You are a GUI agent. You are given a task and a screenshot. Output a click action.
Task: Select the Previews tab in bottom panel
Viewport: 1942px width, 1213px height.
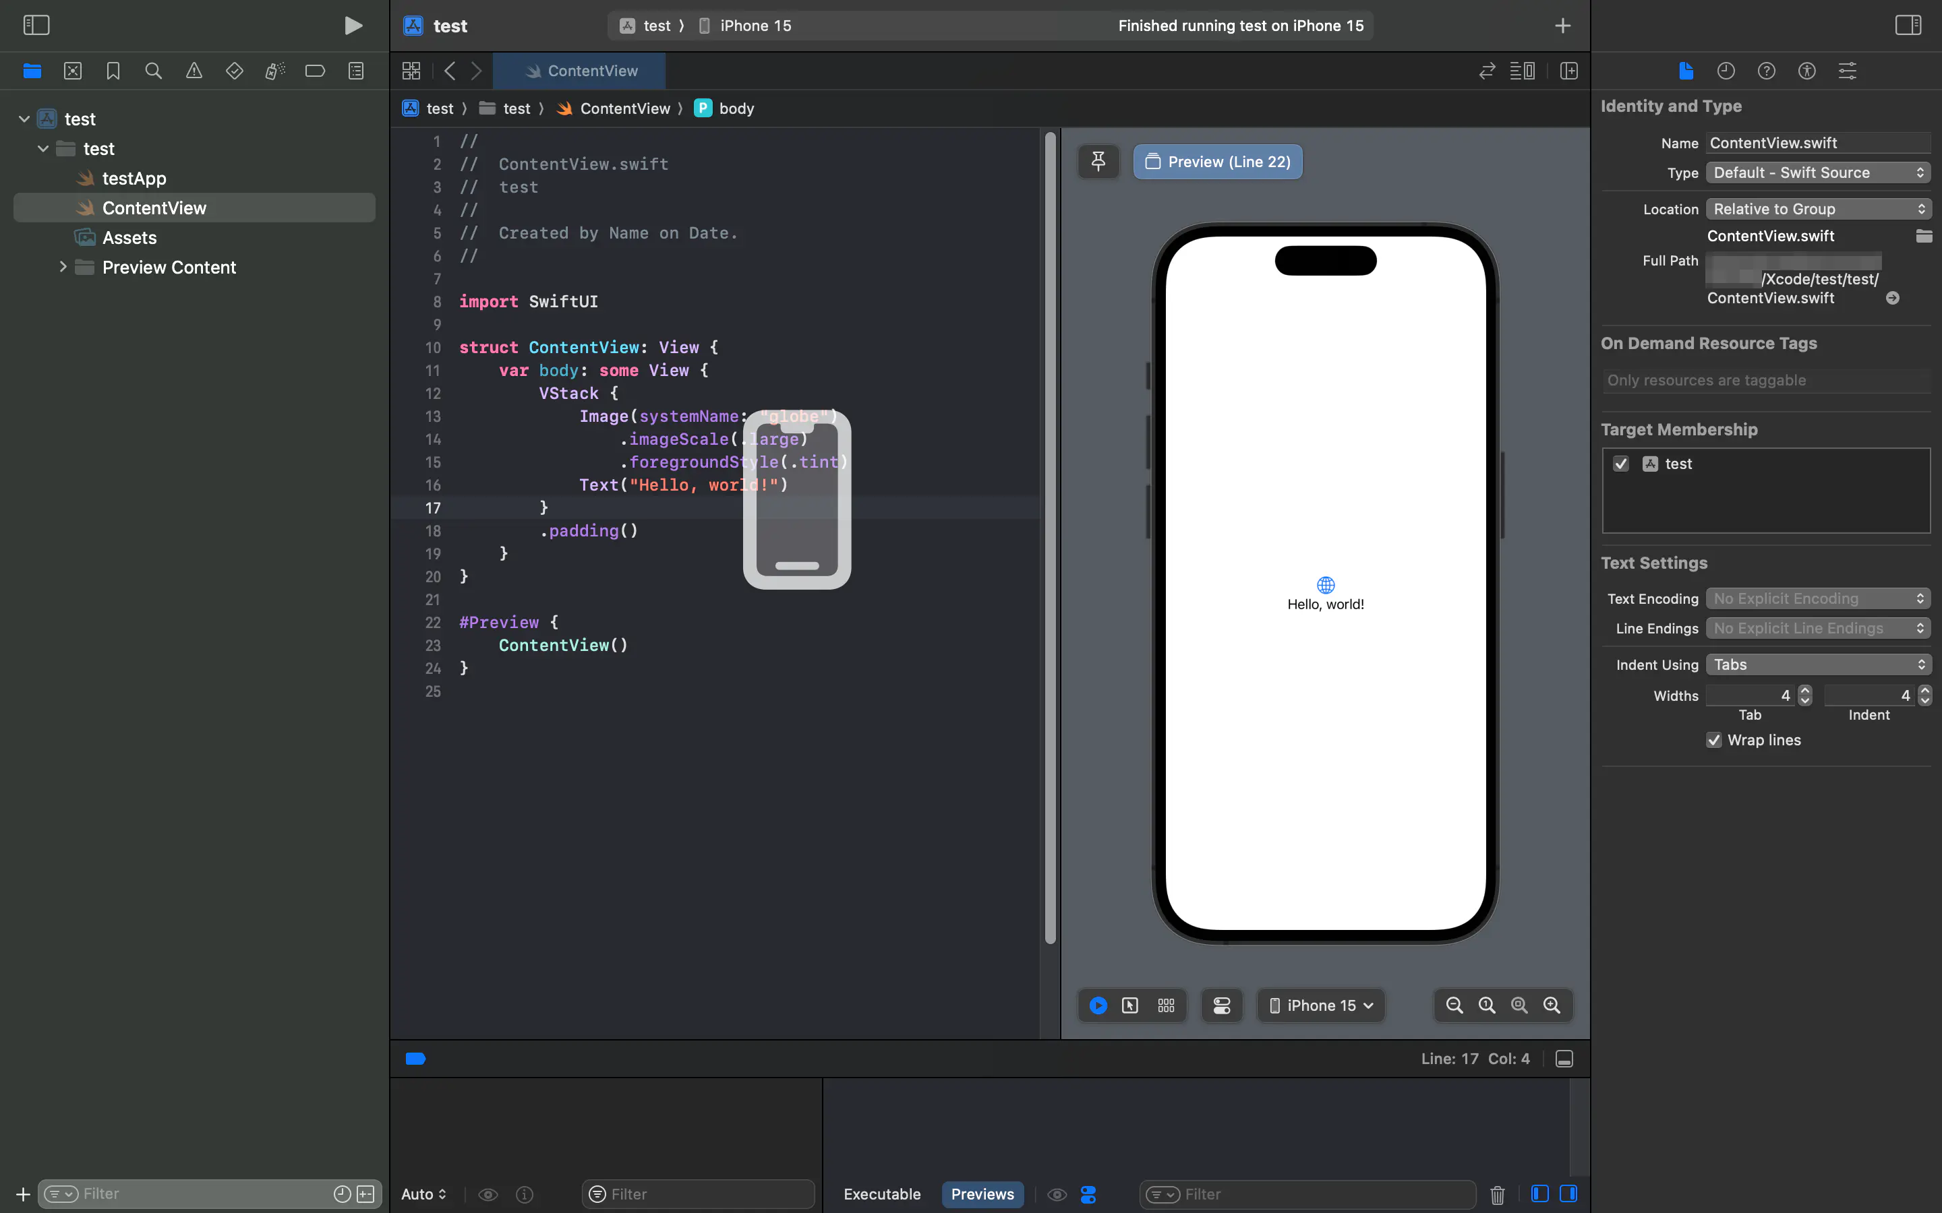tap(983, 1193)
